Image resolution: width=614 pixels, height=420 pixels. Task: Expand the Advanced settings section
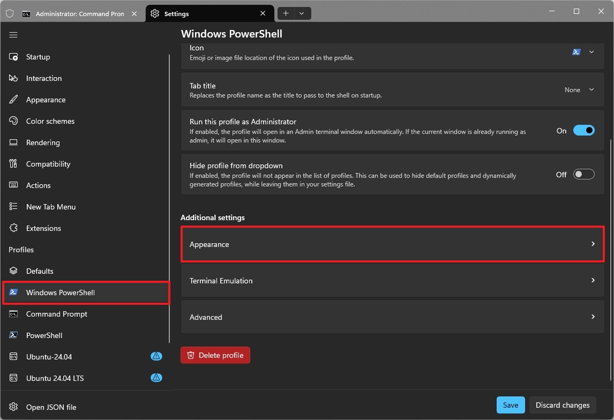pyautogui.click(x=392, y=317)
